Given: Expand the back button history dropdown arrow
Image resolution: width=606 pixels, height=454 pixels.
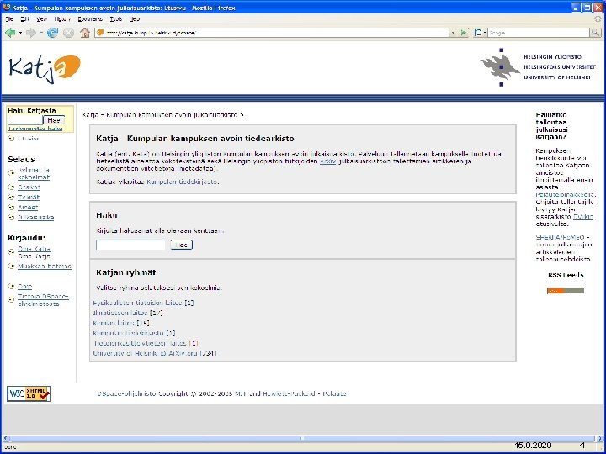Looking at the screenshot, I should coord(20,33).
